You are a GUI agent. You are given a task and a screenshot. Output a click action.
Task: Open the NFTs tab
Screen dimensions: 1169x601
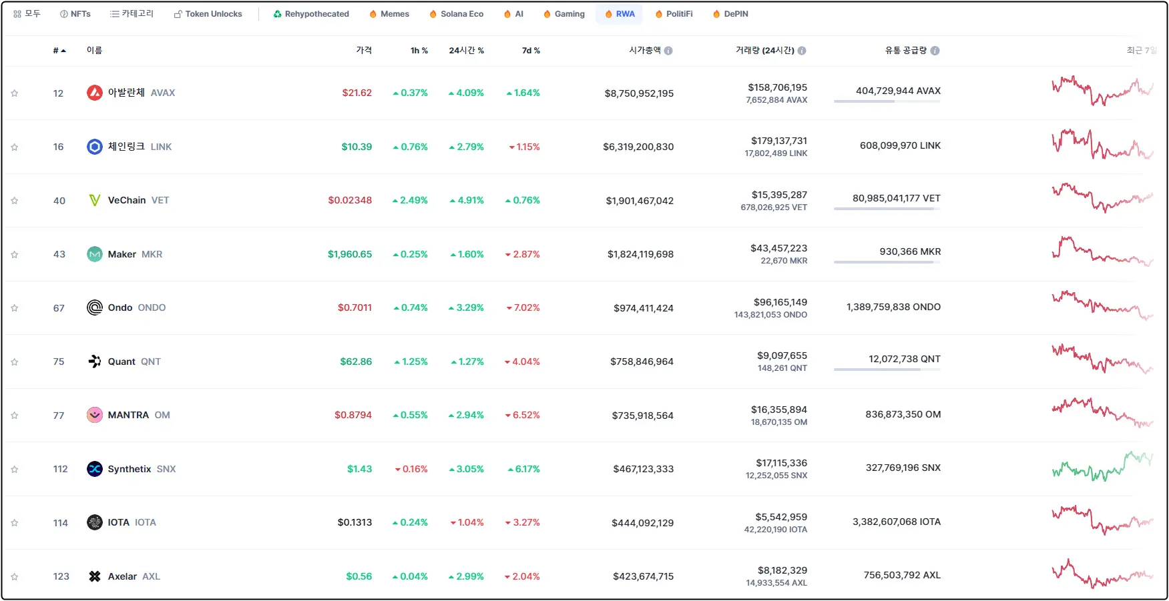pos(75,14)
